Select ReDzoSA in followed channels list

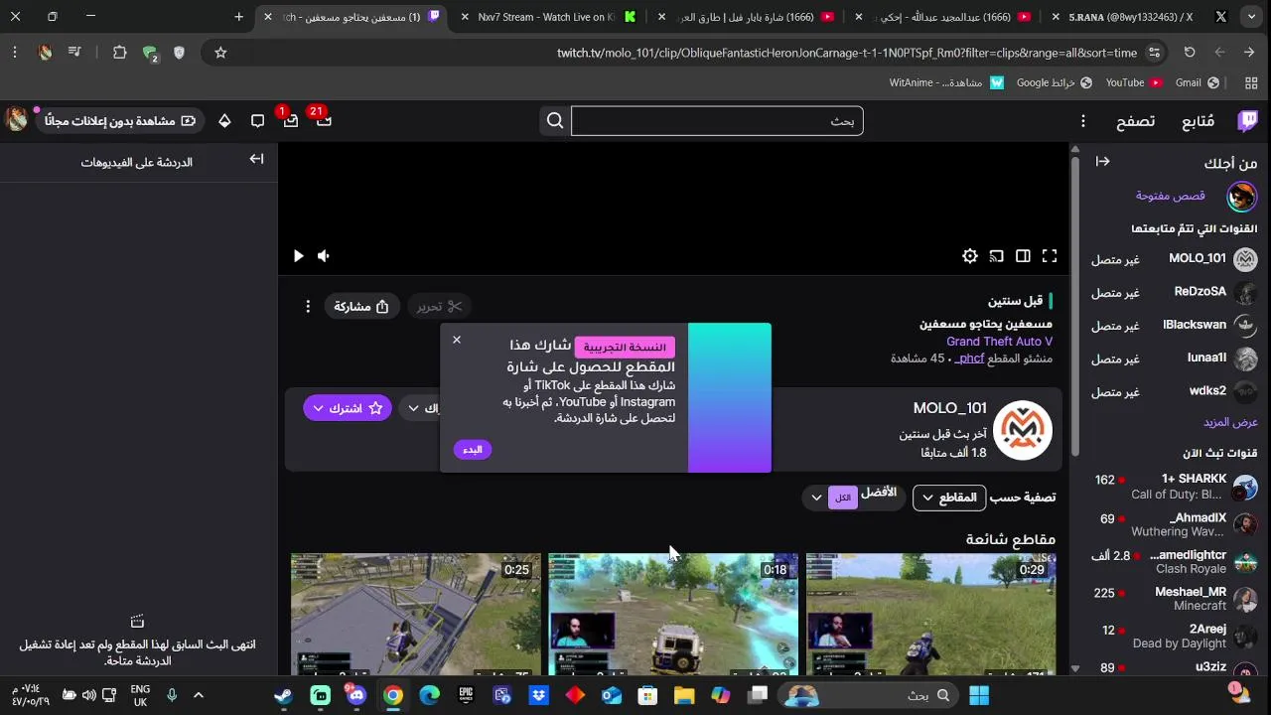tap(1175, 292)
